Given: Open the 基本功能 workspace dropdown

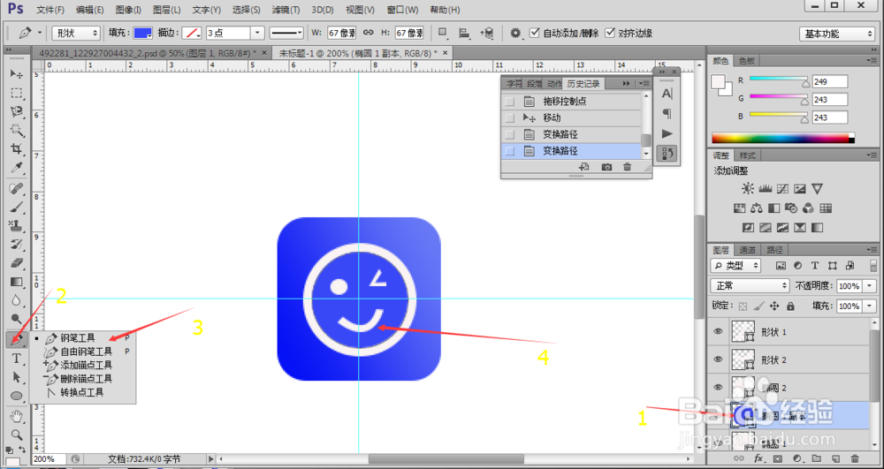Looking at the screenshot, I should point(836,34).
